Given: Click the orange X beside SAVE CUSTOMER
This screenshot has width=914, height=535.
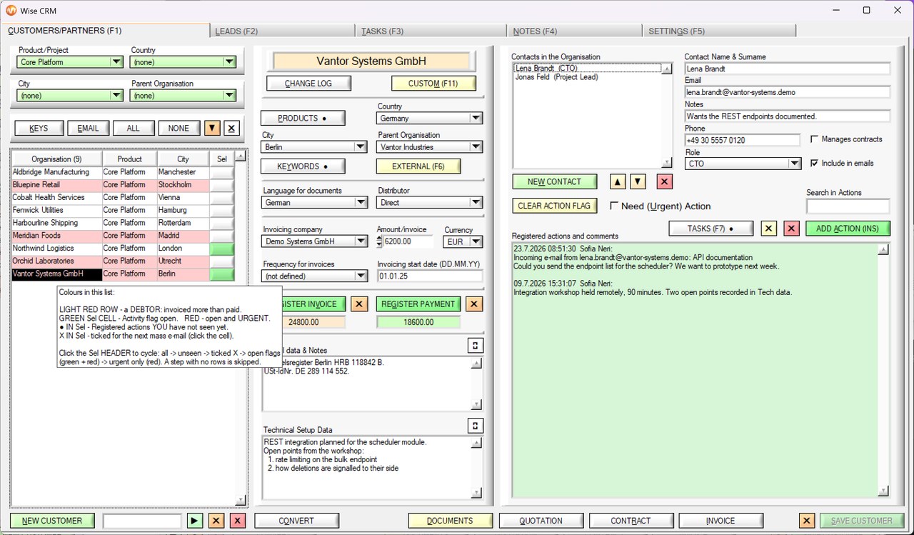Looking at the screenshot, I should click(806, 521).
